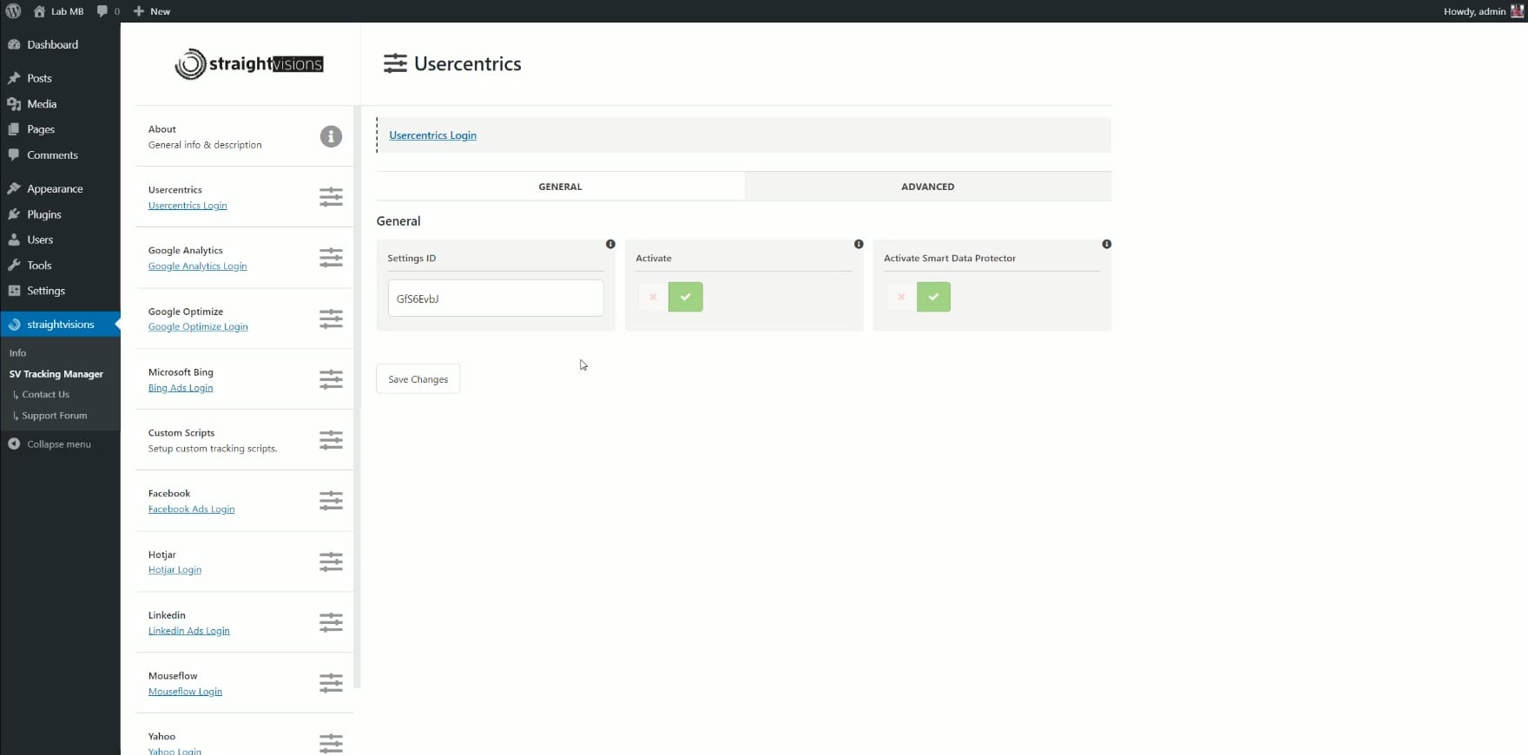Click the Save Changes button

click(418, 379)
